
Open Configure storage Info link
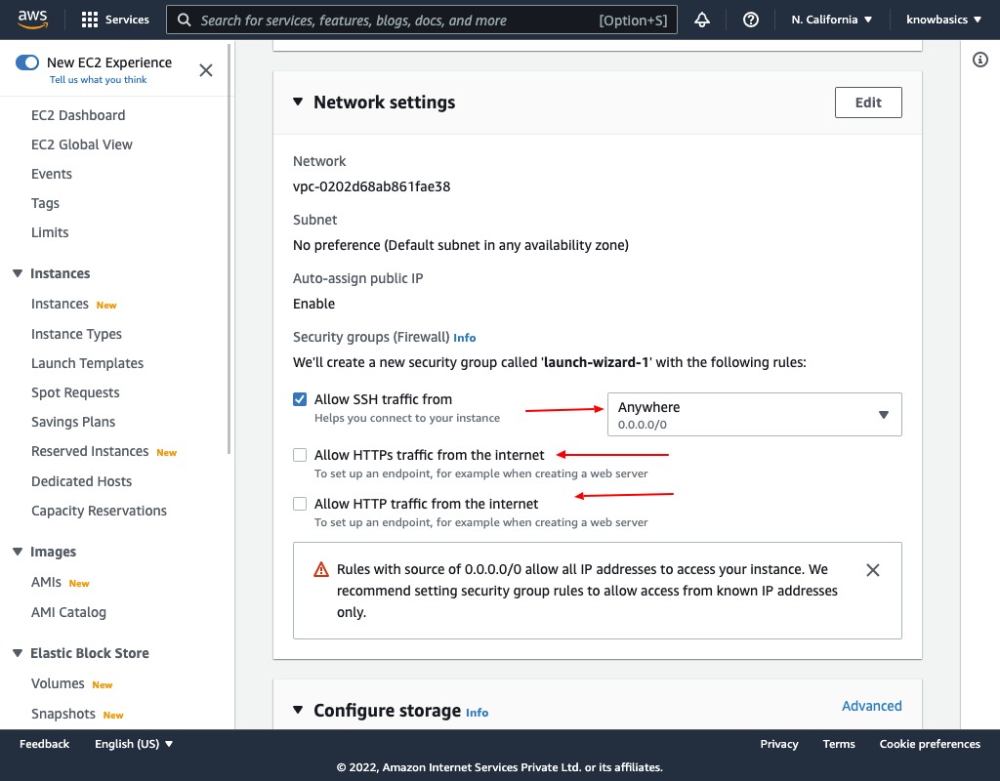477,712
